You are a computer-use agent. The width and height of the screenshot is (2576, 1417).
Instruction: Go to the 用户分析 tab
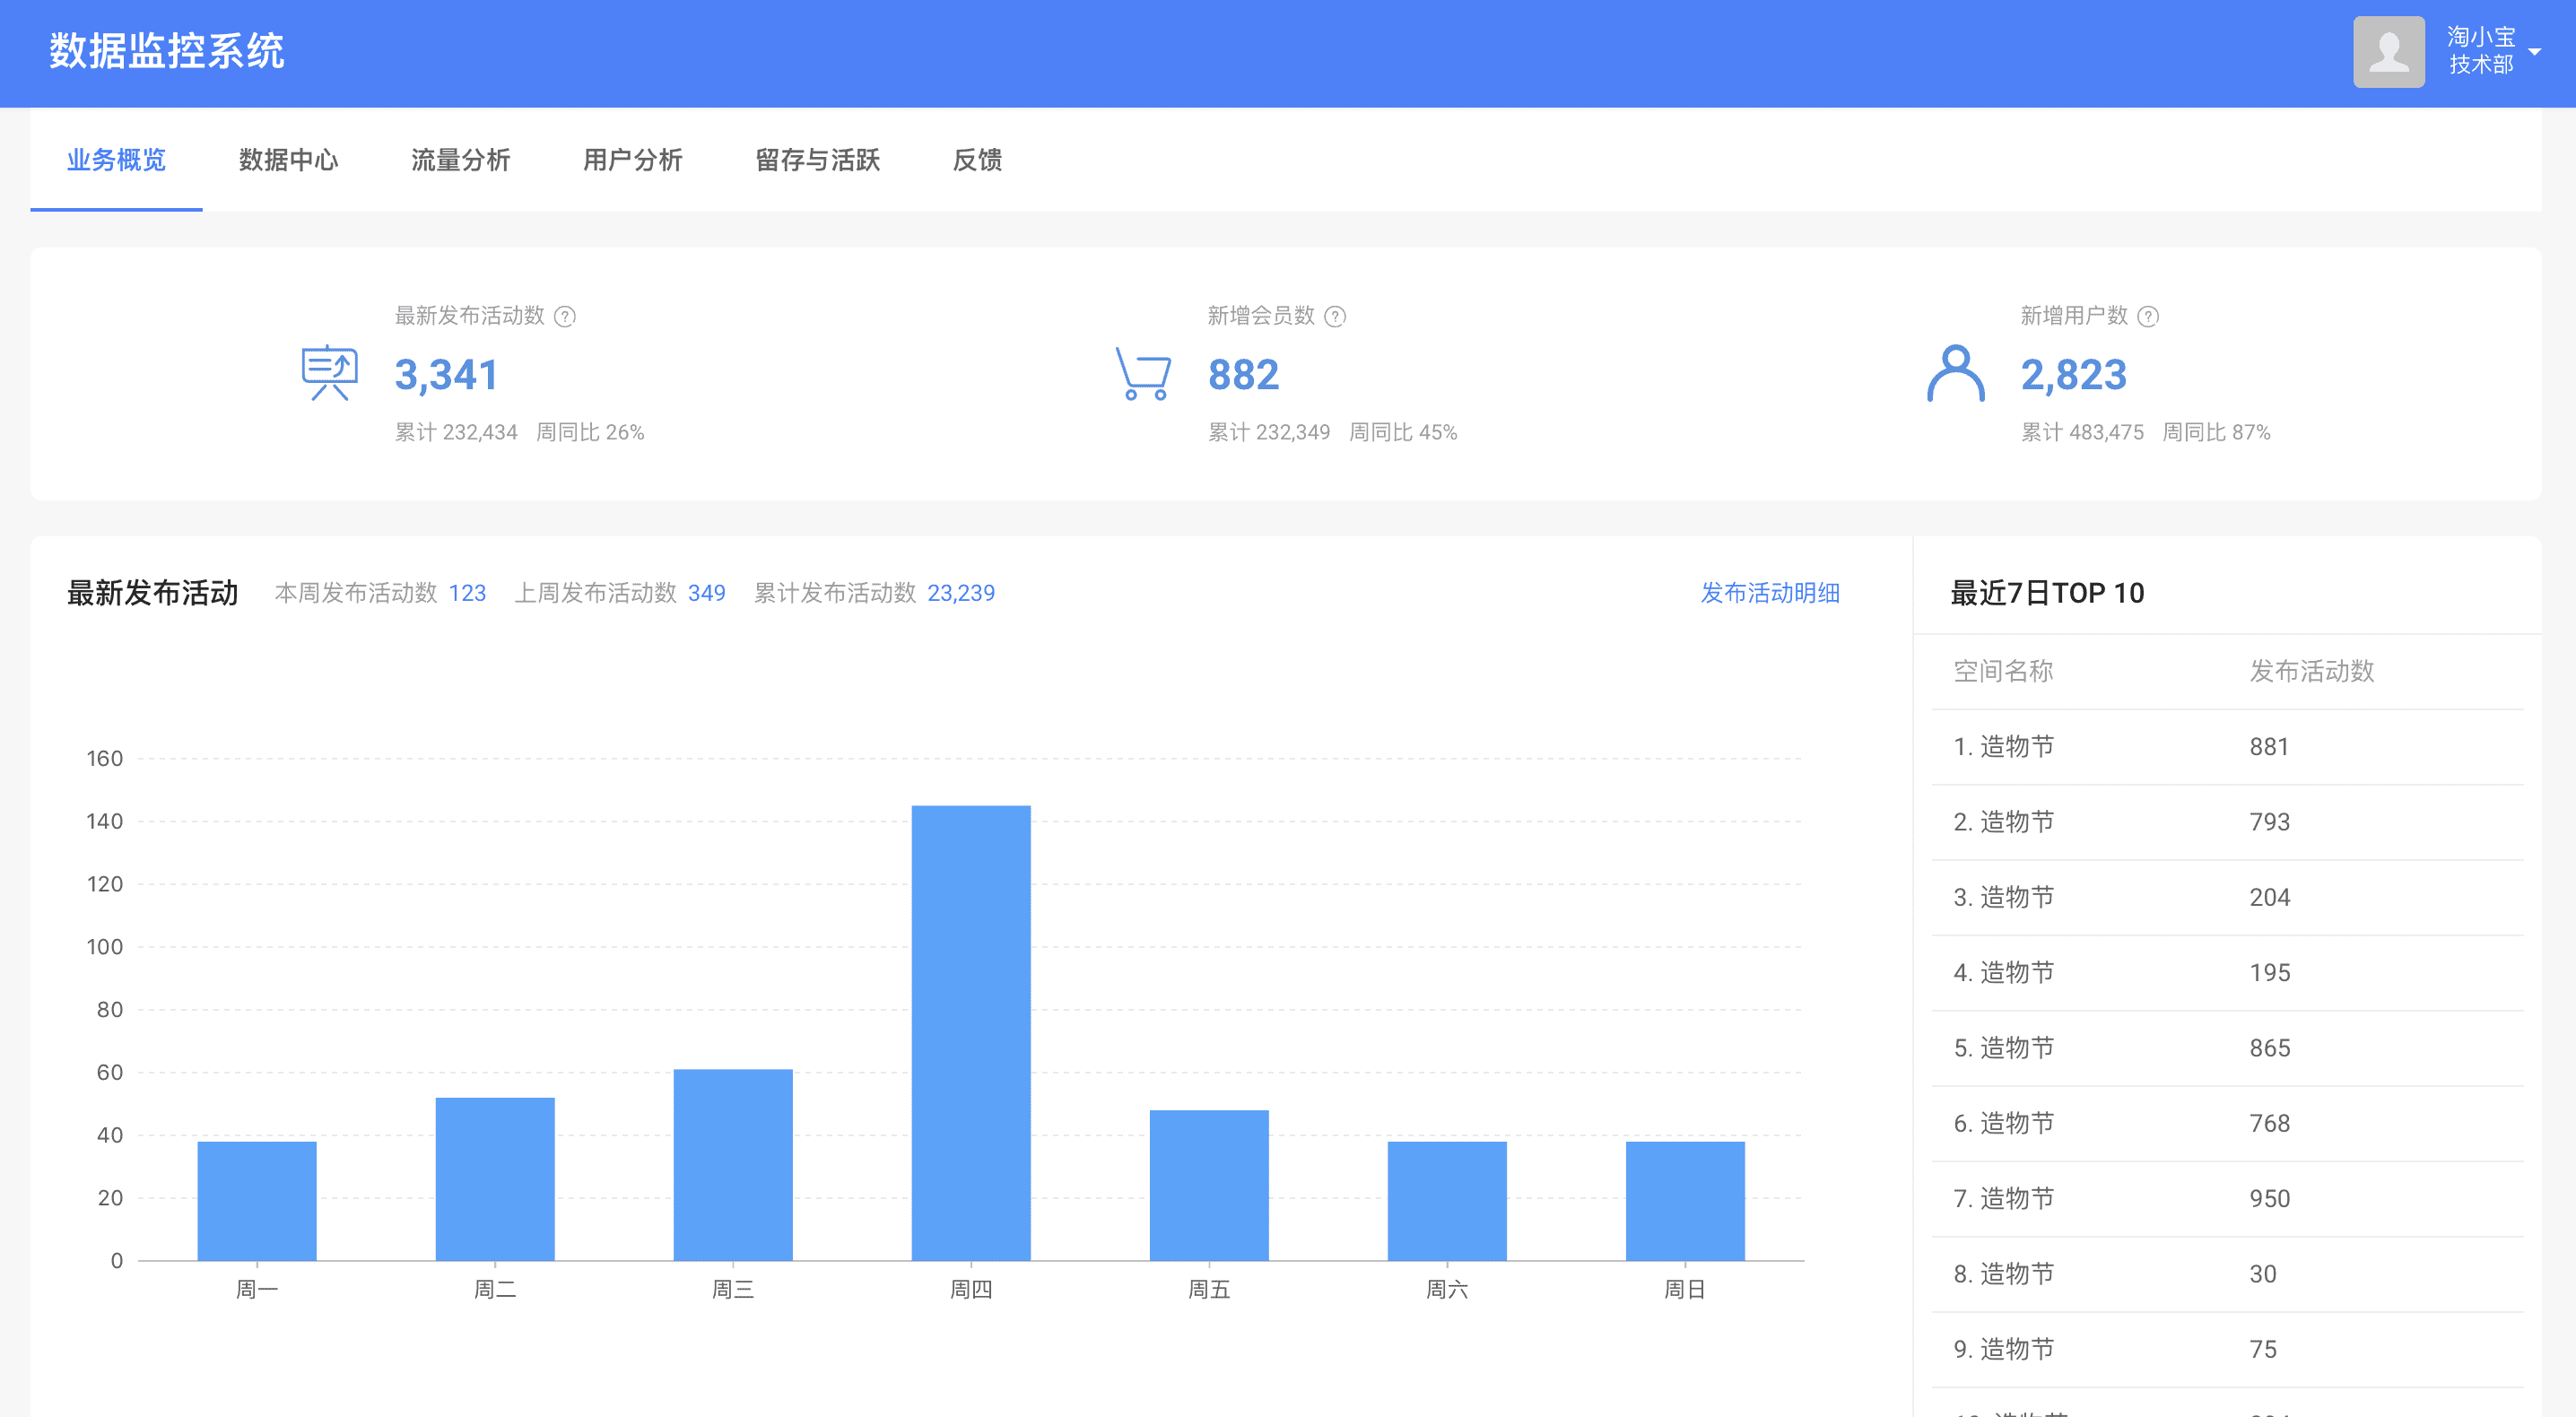click(x=632, y=160)
